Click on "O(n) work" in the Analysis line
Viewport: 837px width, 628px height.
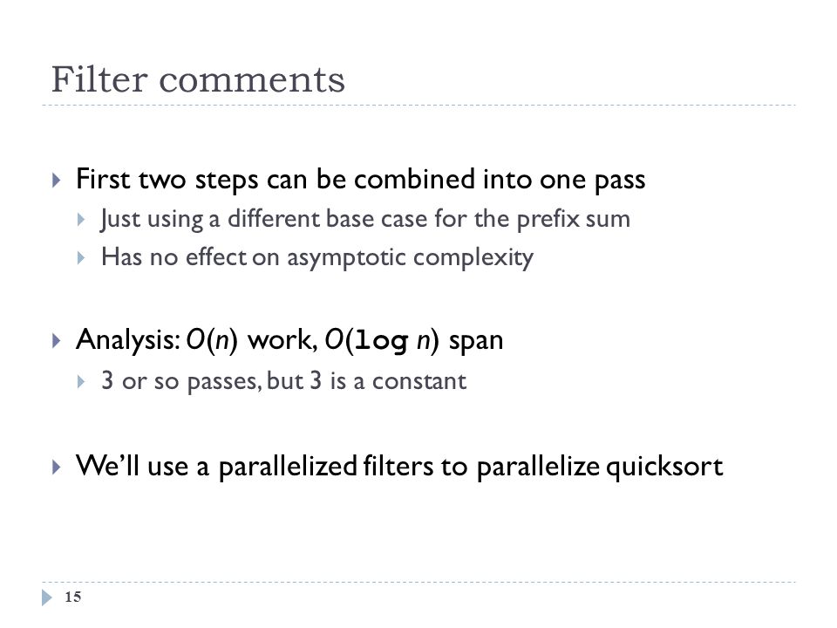pyautogui.click(x=251, y=339)
